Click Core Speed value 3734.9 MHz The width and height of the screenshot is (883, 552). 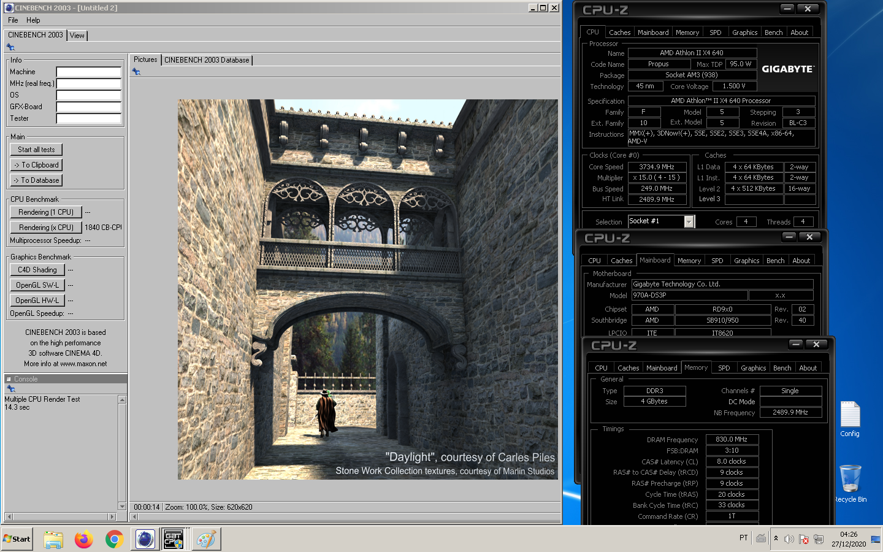656,167
